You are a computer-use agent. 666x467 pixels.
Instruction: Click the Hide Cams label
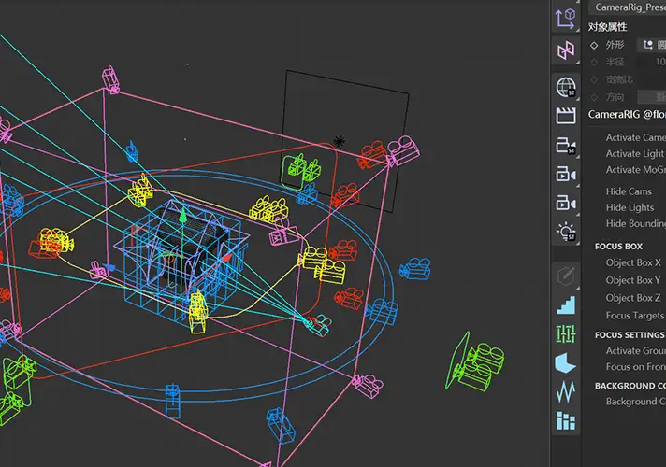[x=629, y=191]
